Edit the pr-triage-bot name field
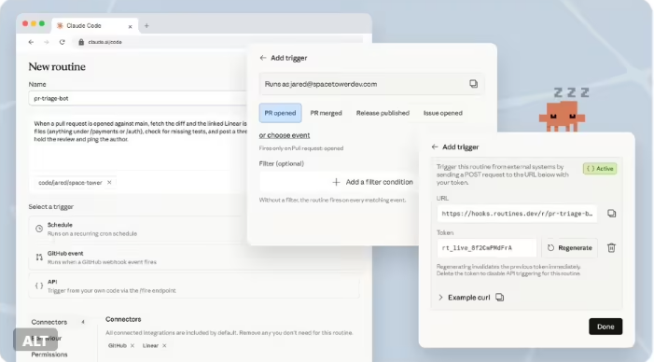Viewport: 654px width, 362px height. tap(138, 98)
